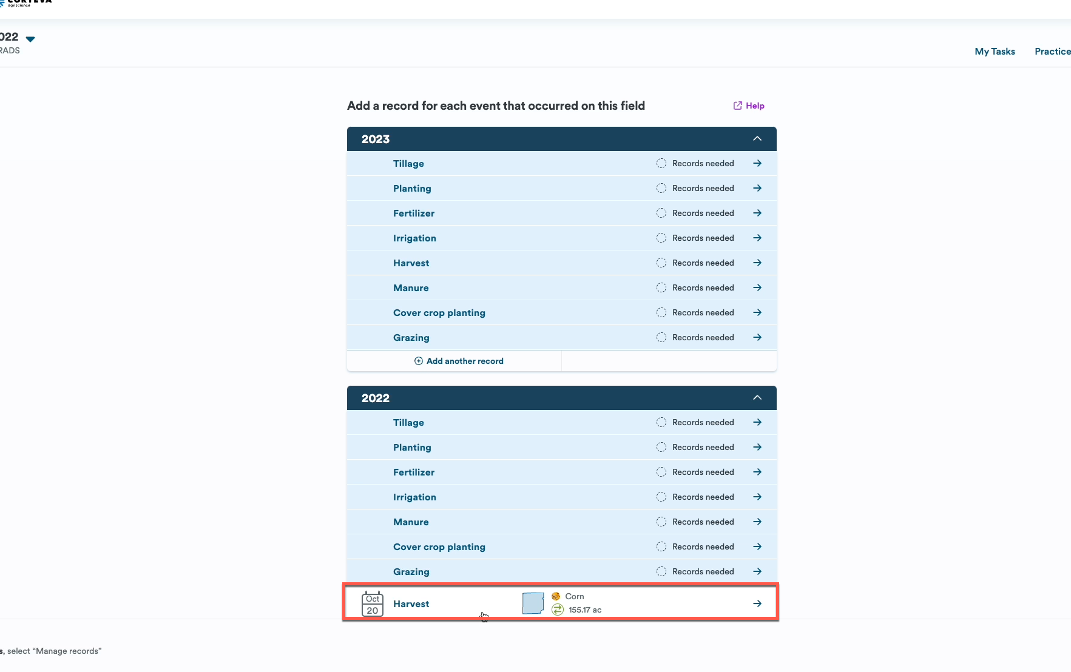Open the 2022 Cover crop planting link

[439, 546]
